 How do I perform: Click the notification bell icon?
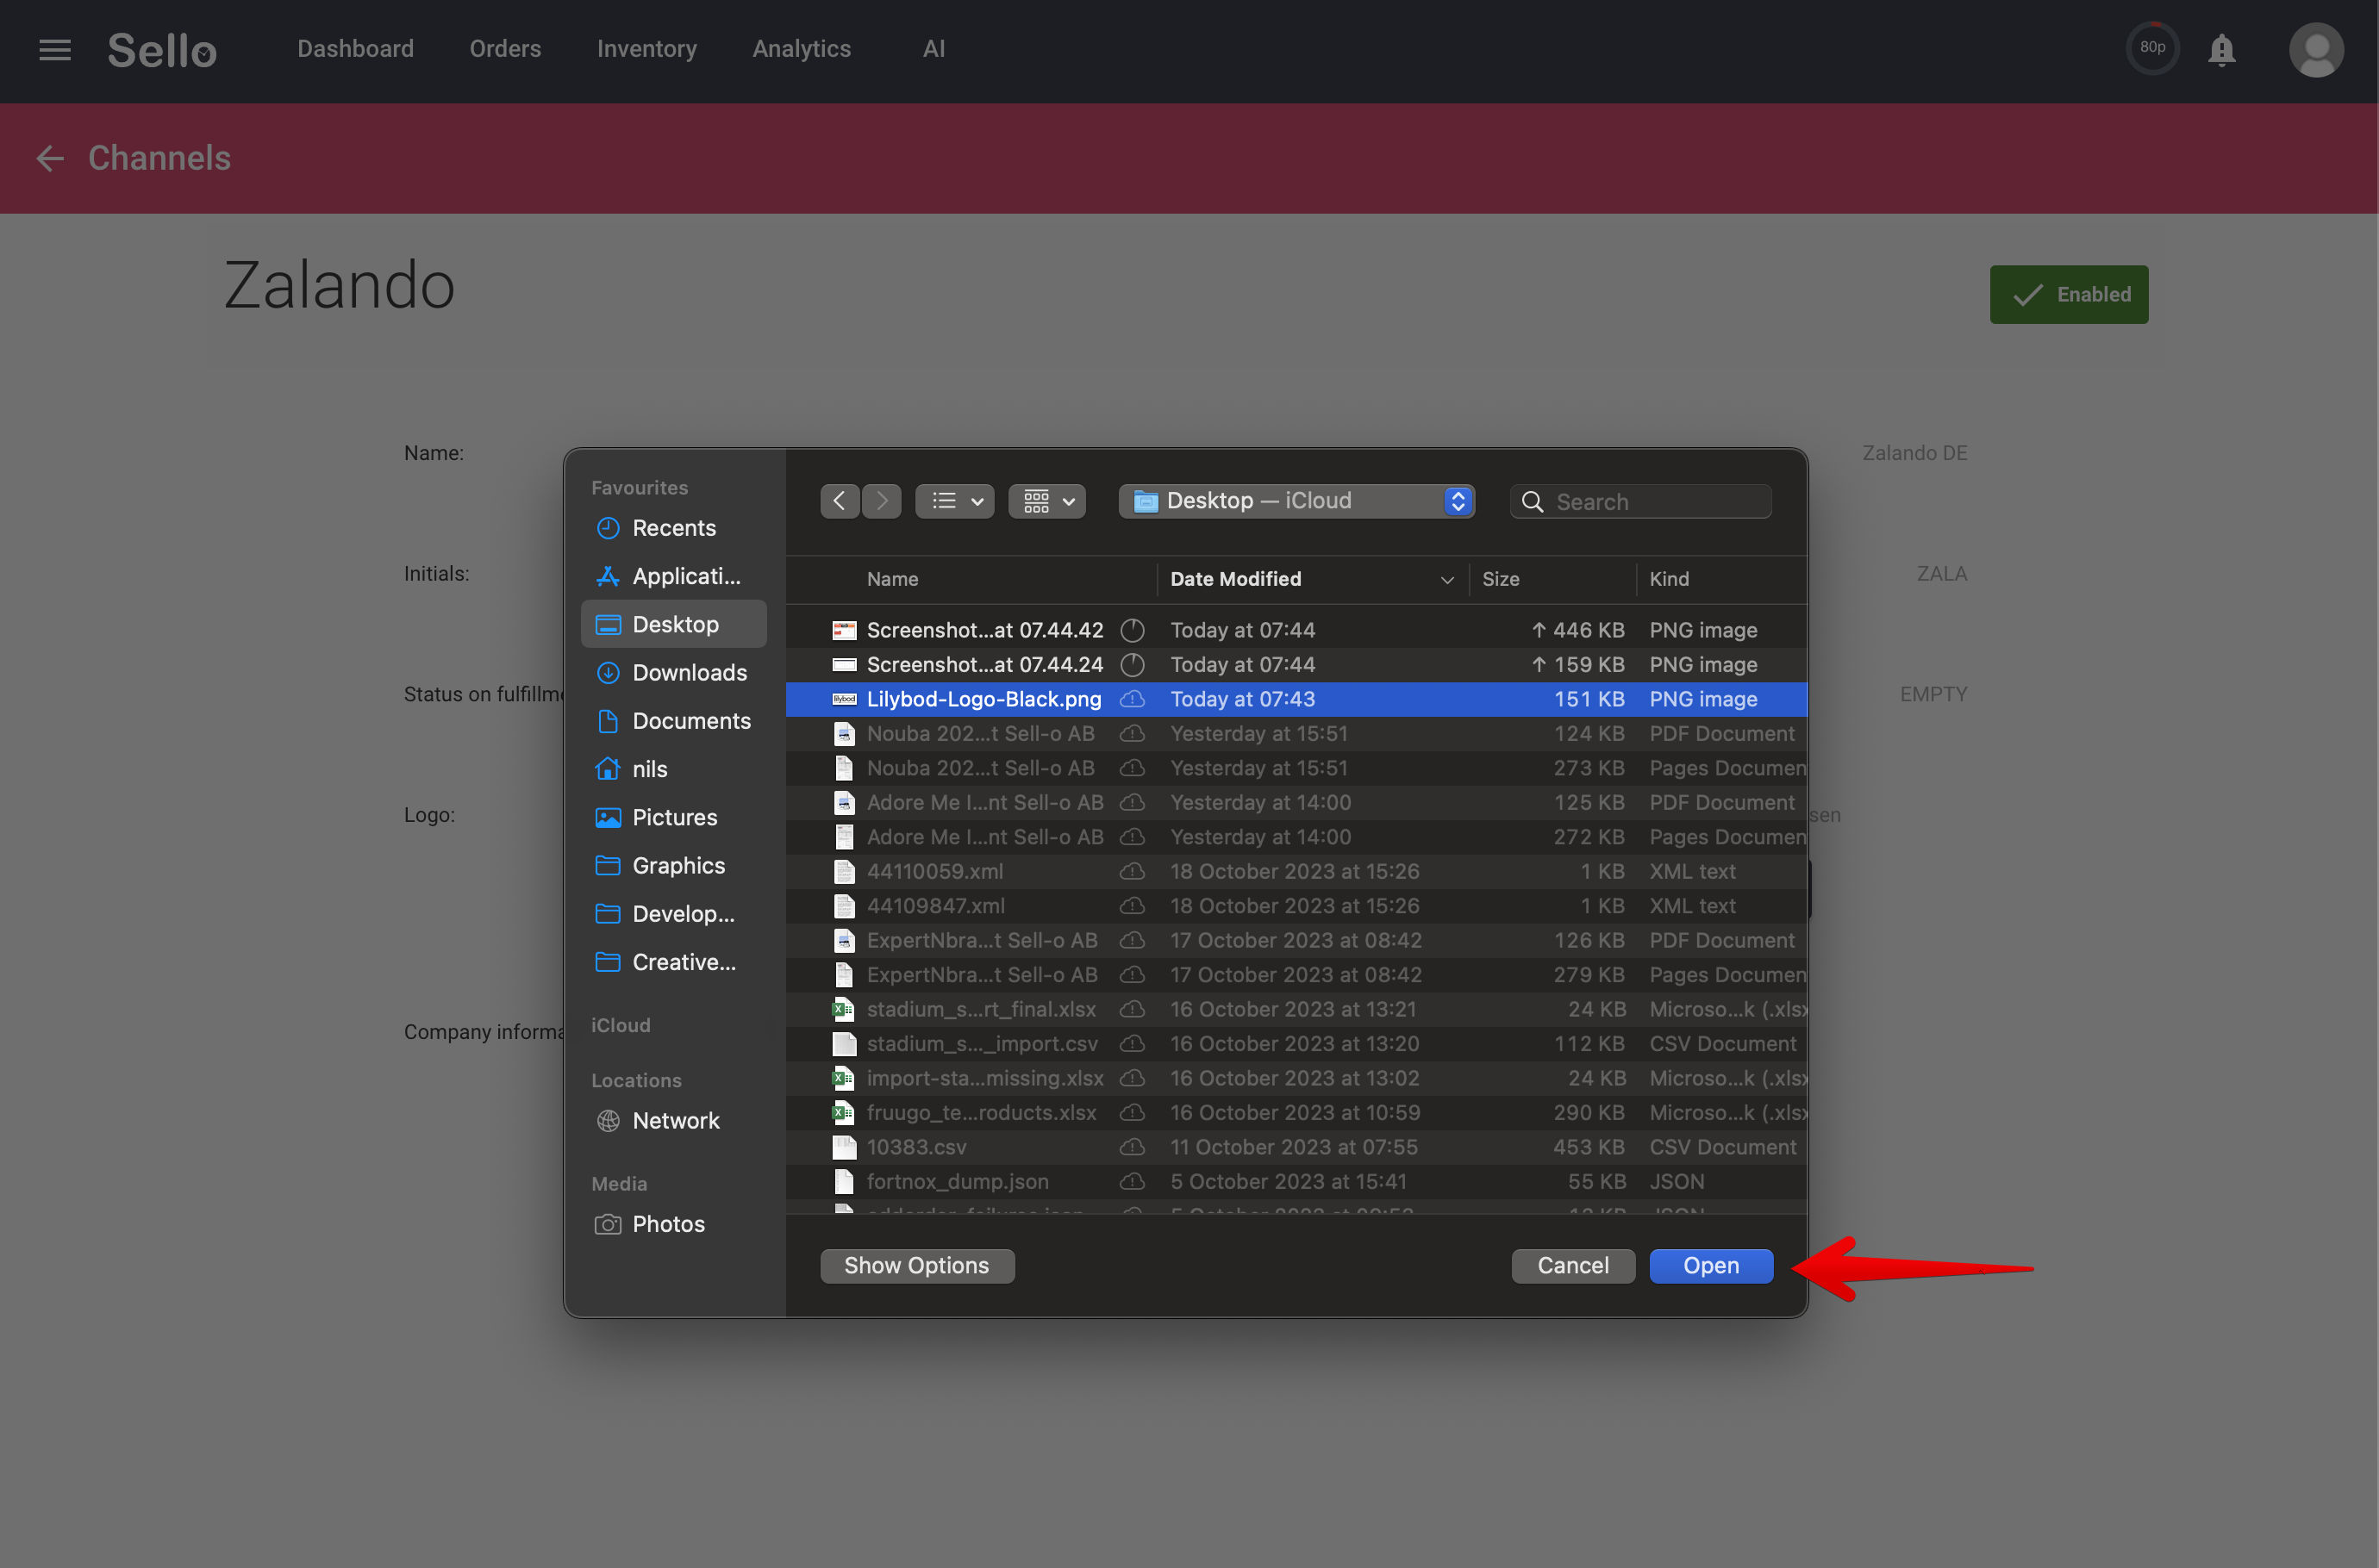tap(2221, 49)
